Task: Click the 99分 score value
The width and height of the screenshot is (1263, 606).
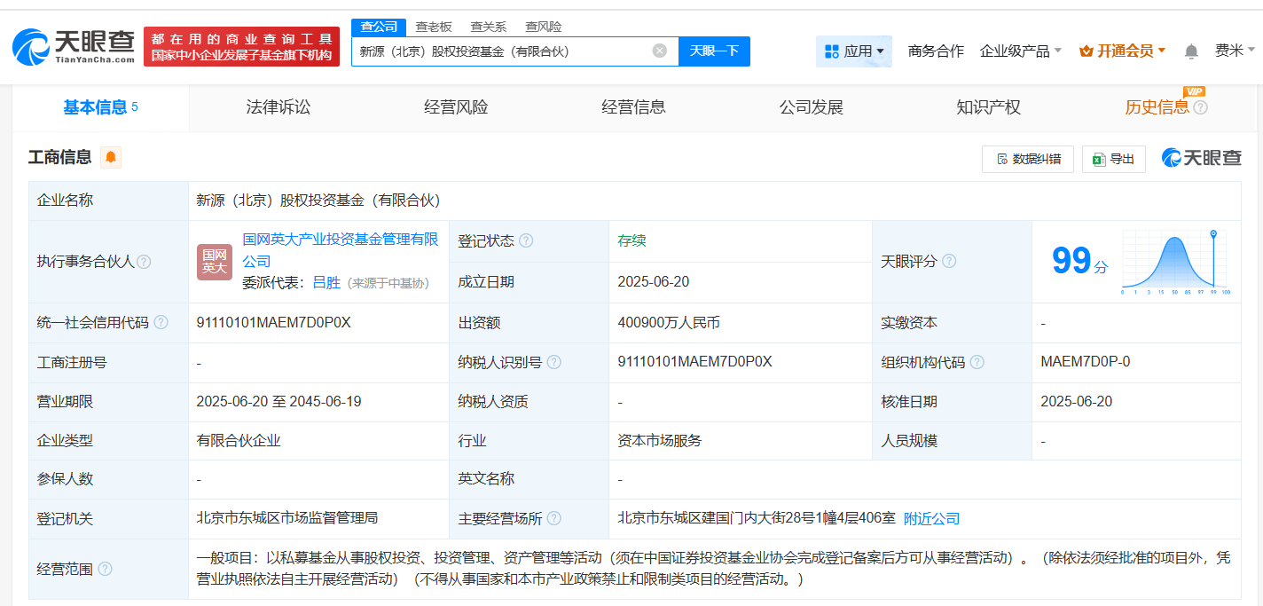Action: click(x=1079, y=261)
